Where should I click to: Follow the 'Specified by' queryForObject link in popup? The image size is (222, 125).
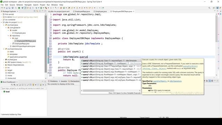(160, 81)
